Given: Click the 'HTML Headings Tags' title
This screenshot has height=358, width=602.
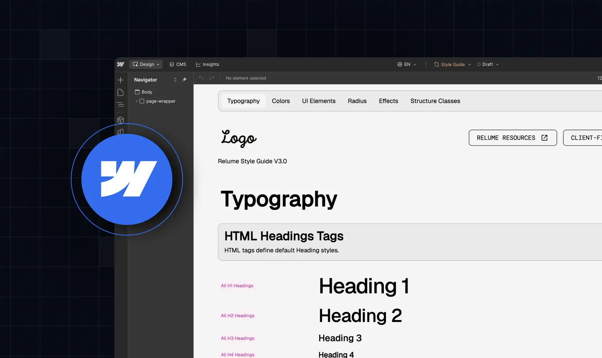Looking at the screenshot, I should coord(284,236).
